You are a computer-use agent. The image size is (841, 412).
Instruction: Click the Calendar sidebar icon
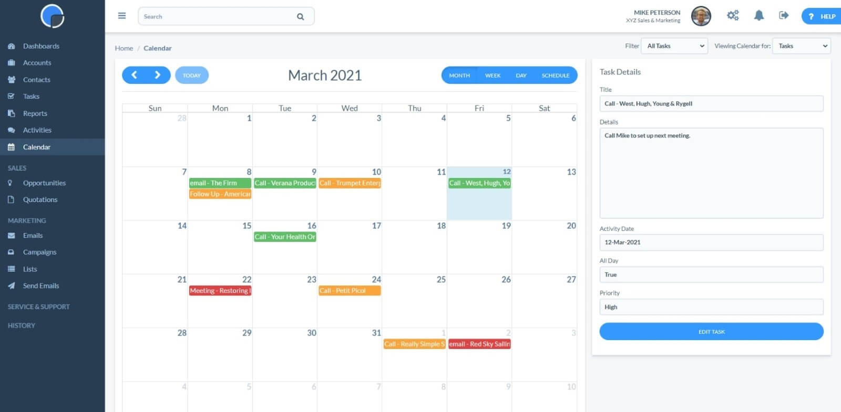(x=11, y=147)
